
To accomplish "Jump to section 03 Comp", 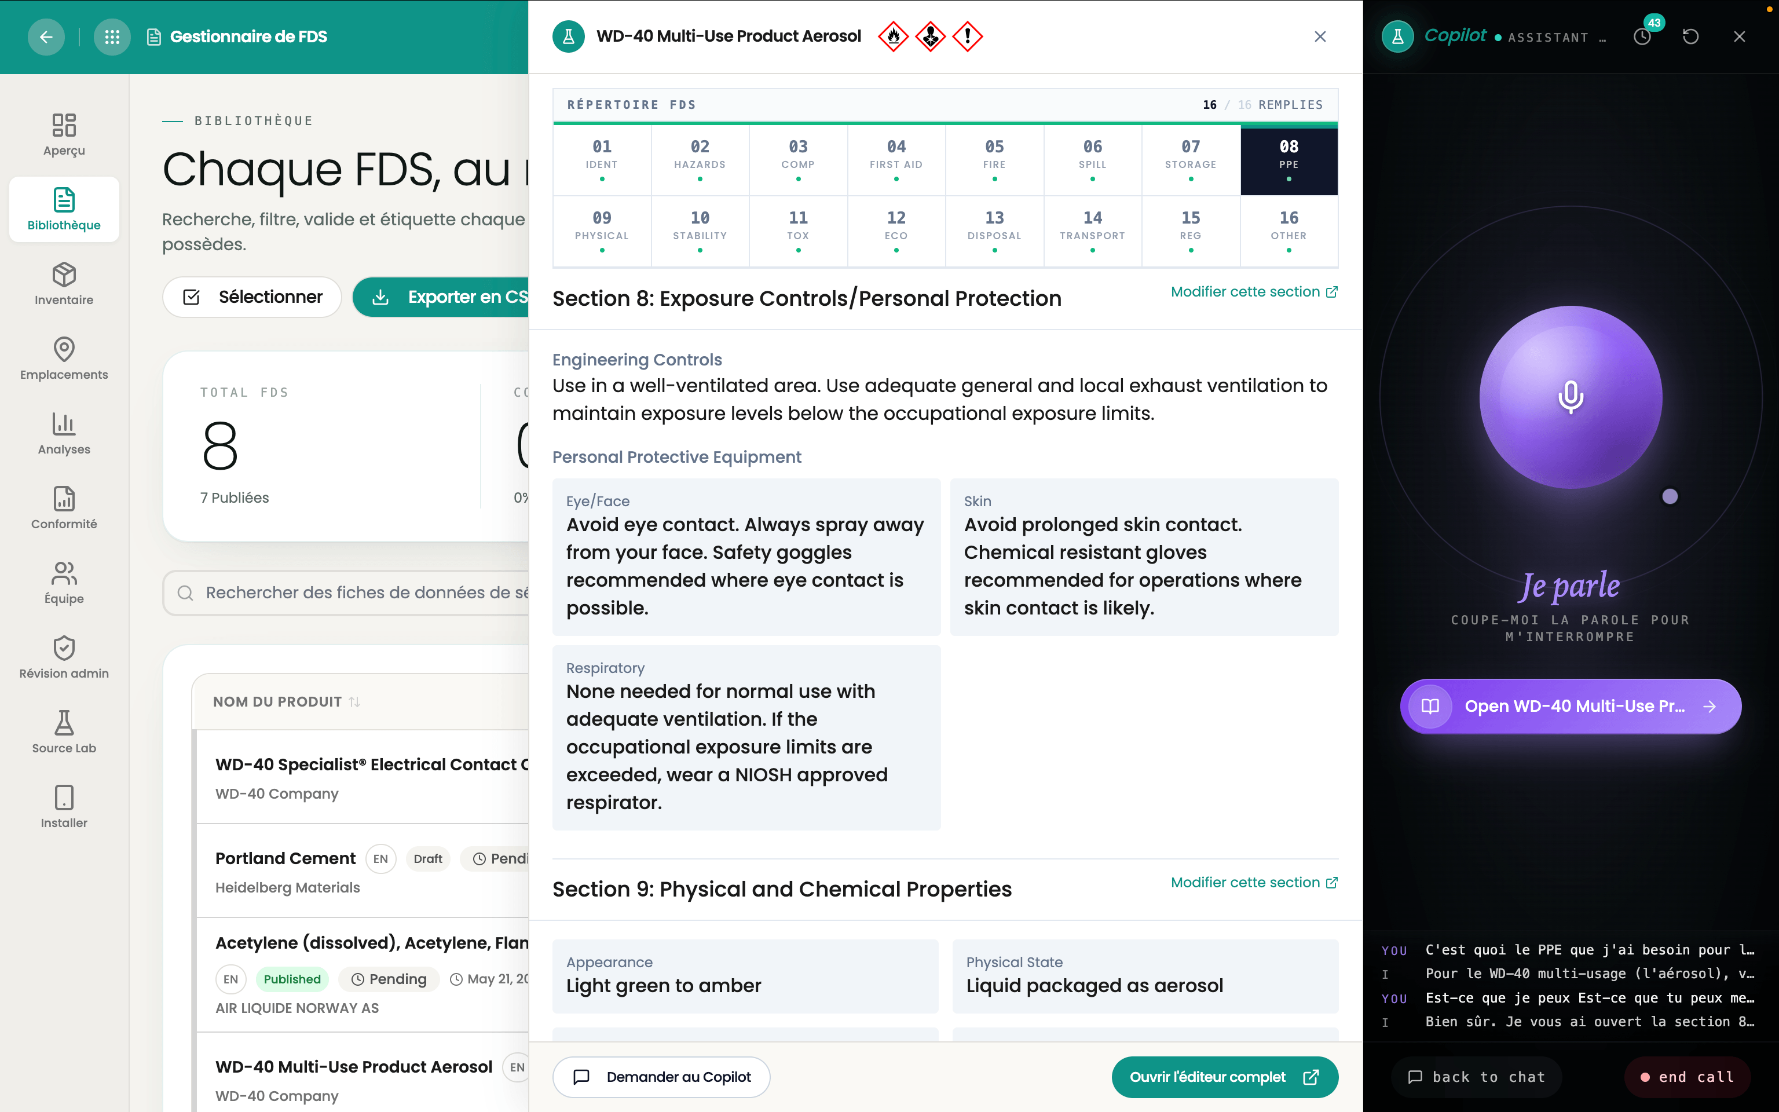I will [x=799, y=160].
